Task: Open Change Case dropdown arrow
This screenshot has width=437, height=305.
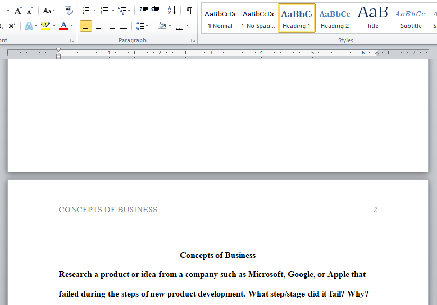Action: 53,11
